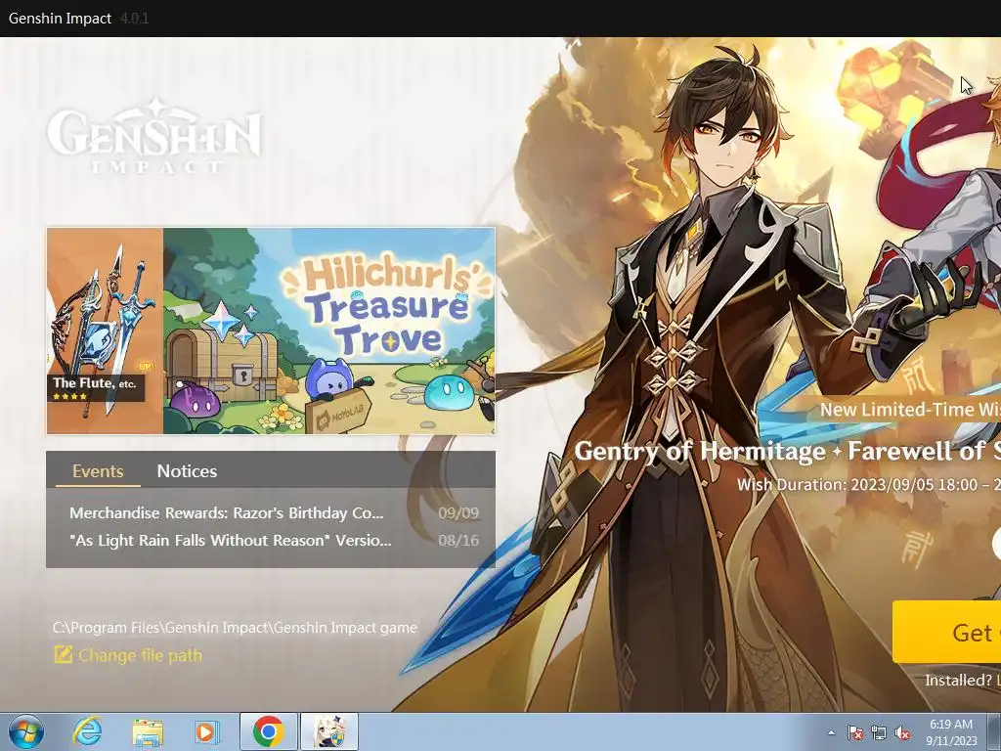This screenshot has width=1001, height=751.
Task: Switch to the Events tab
Action: 98,471
